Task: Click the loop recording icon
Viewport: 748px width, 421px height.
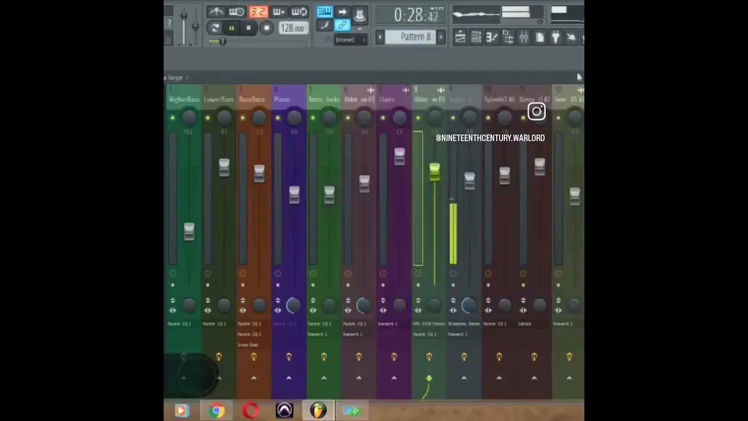Action: point(299,12)
